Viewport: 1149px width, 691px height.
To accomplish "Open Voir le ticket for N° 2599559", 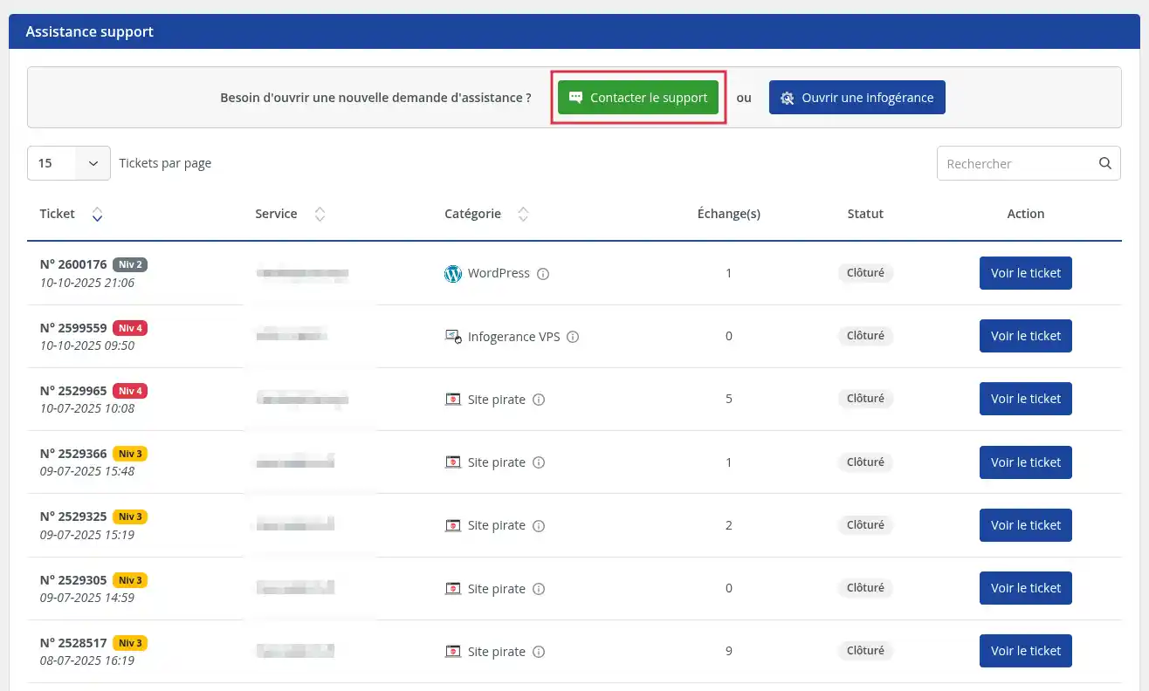I will [1025, 336].
